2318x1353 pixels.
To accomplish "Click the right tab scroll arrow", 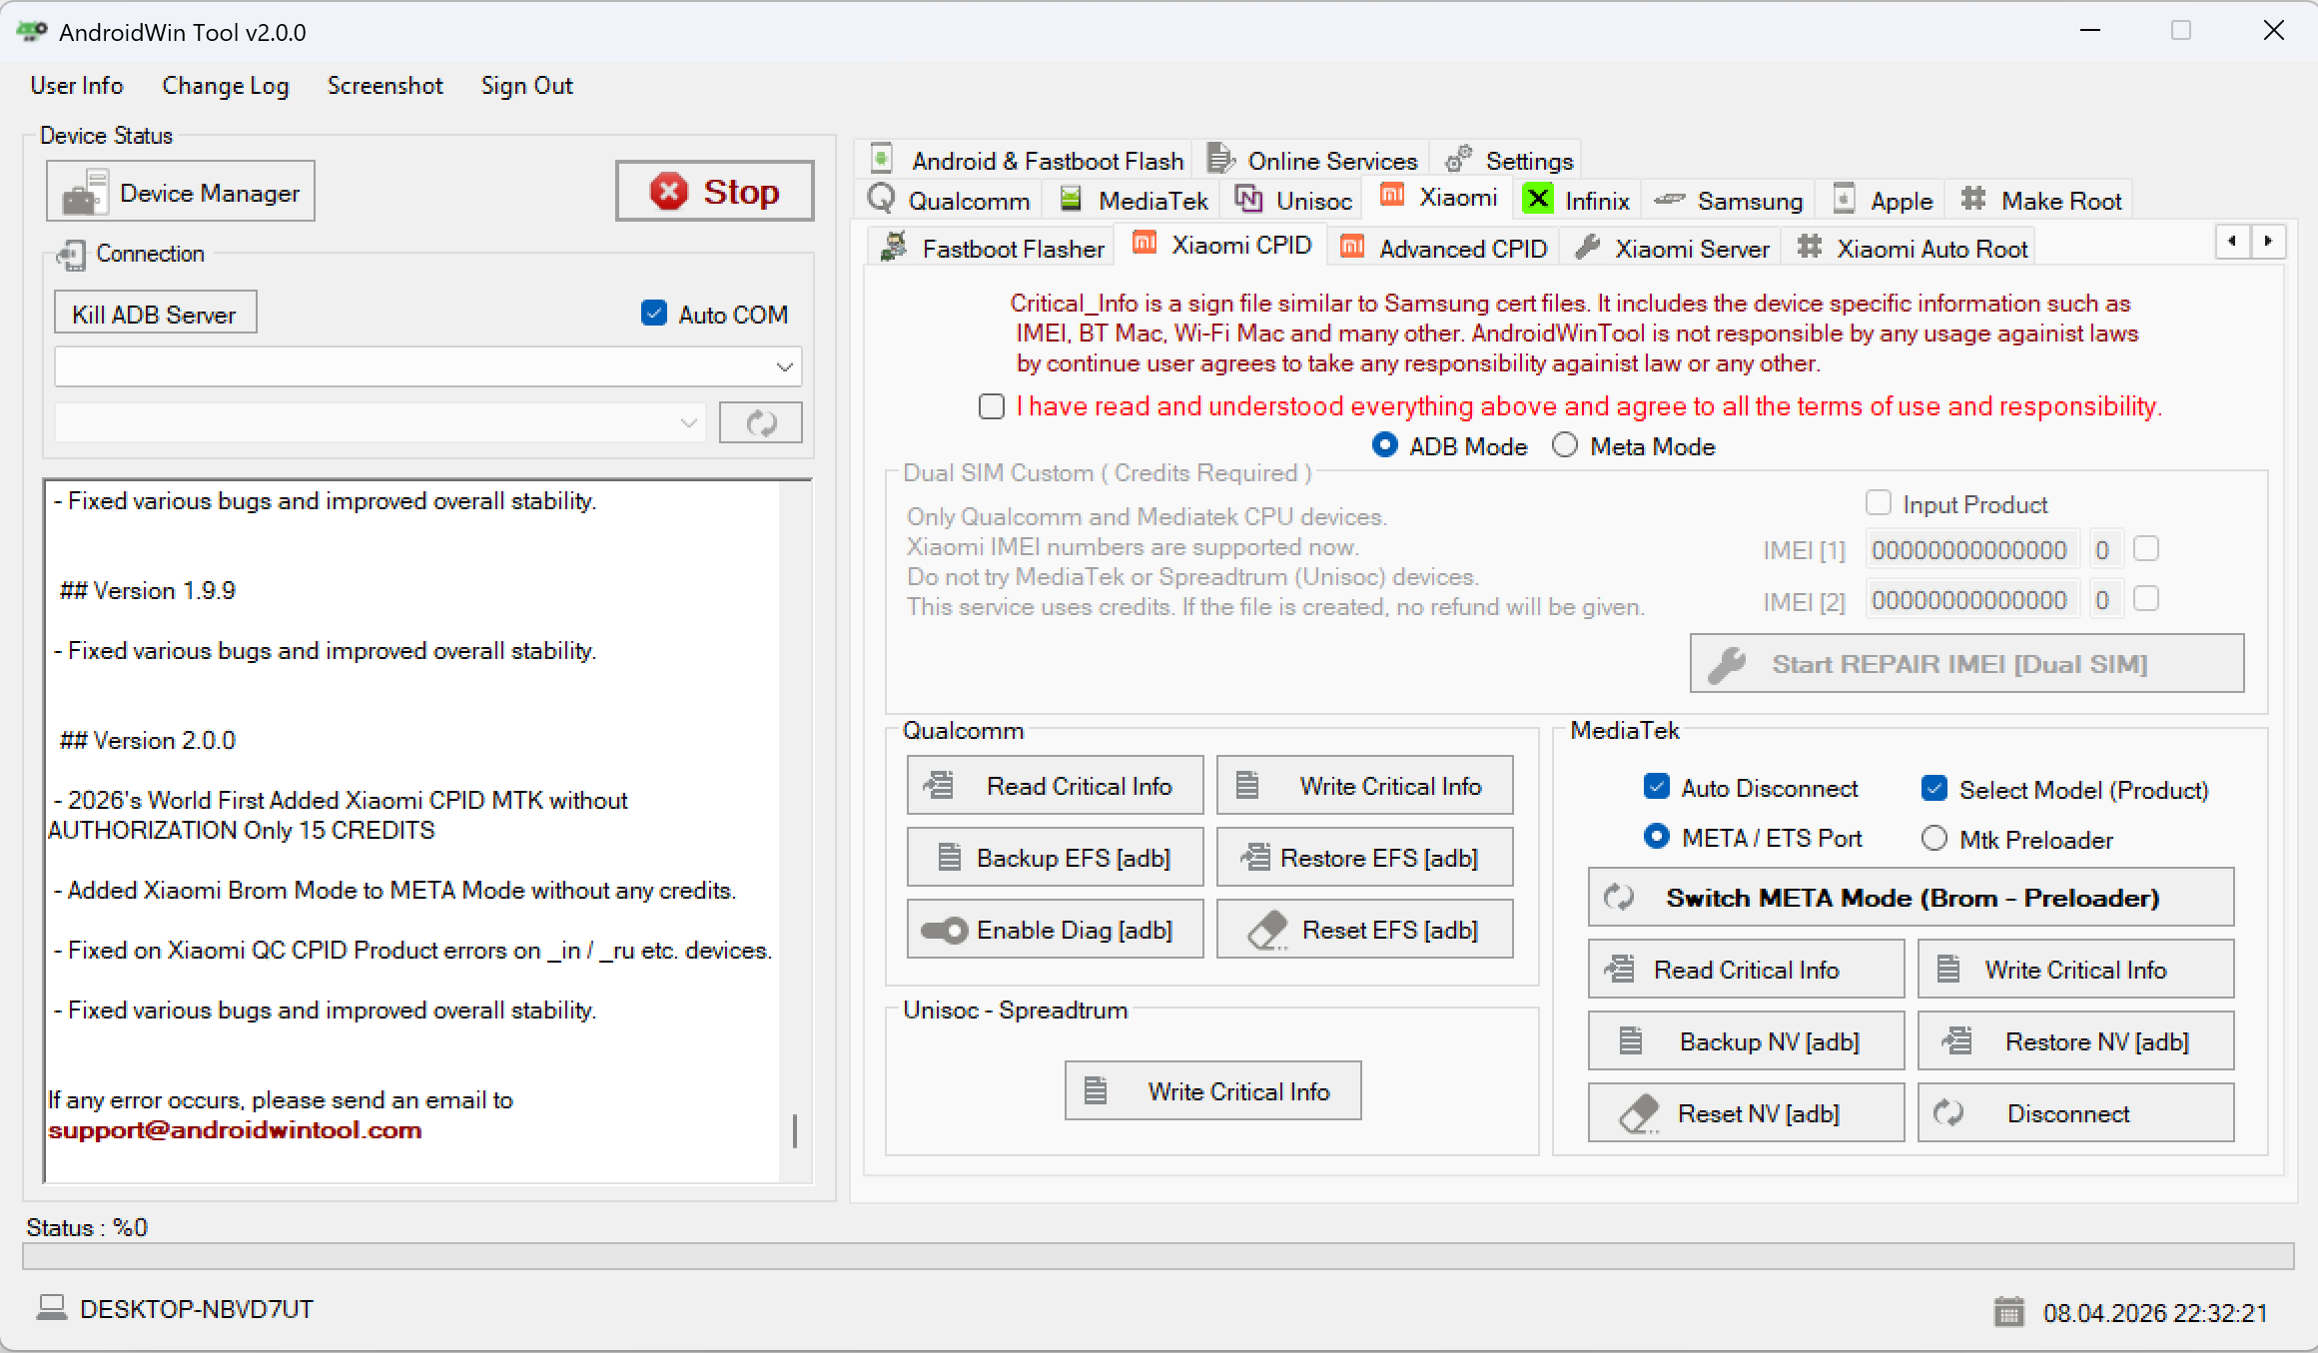I will [2268, 242].
